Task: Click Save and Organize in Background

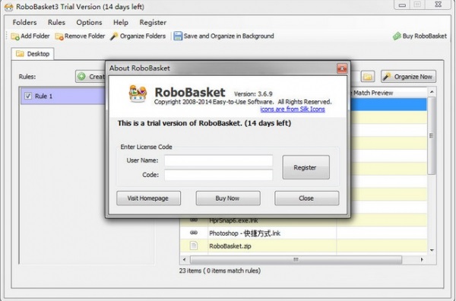Action: coord(223,36)
